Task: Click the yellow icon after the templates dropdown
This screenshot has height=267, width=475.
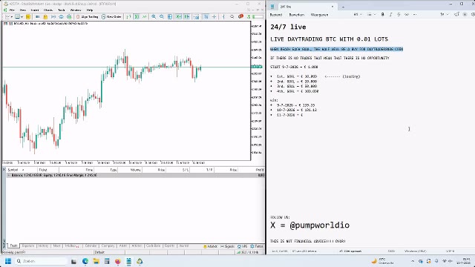Action: click(28, 16)
